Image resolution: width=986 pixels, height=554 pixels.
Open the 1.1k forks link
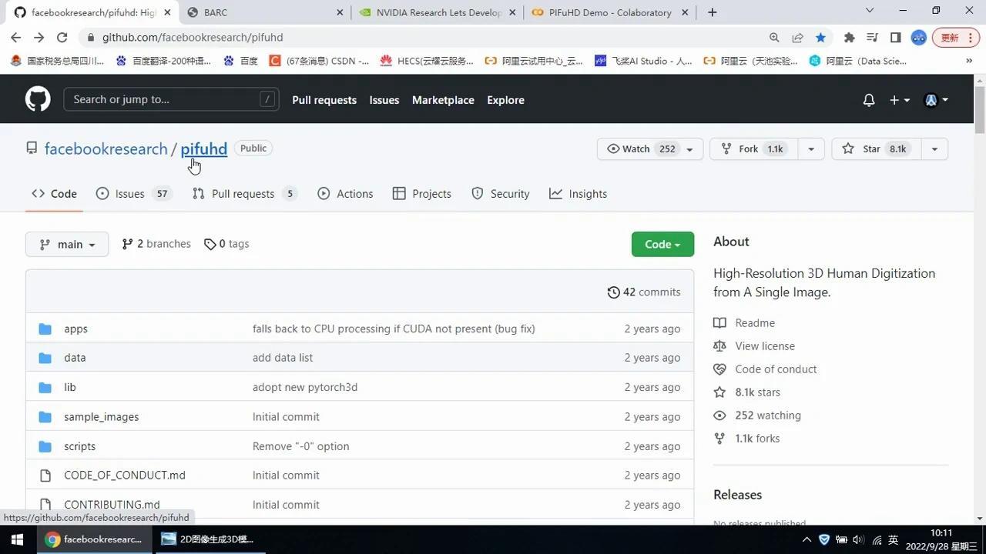click(x=757, y=439)
